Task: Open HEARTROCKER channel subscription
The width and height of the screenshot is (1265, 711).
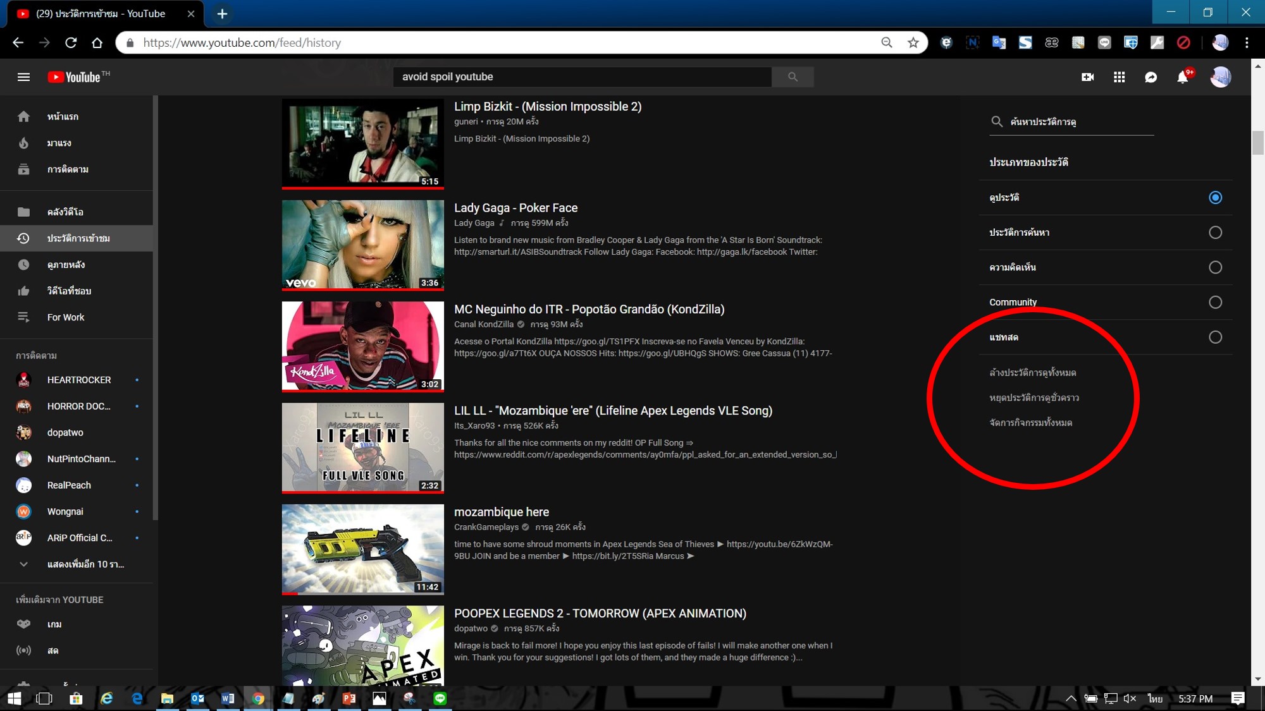Action: coord(77,380)
